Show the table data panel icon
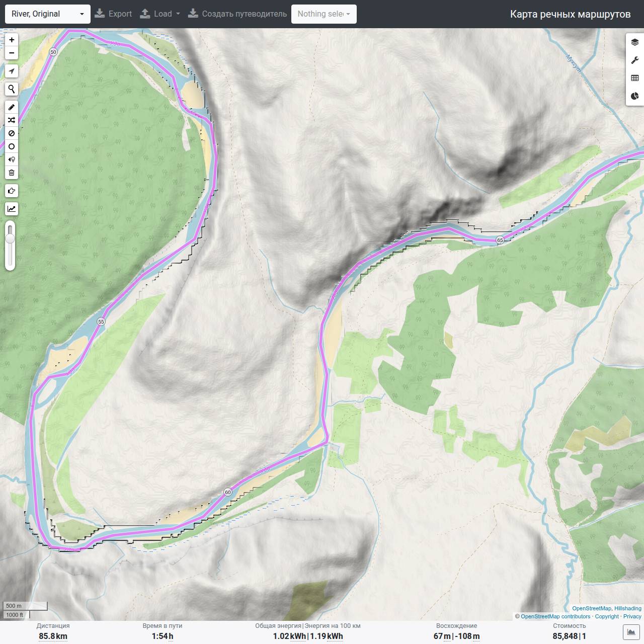This screenshot has height=644, width=644. 635,78
